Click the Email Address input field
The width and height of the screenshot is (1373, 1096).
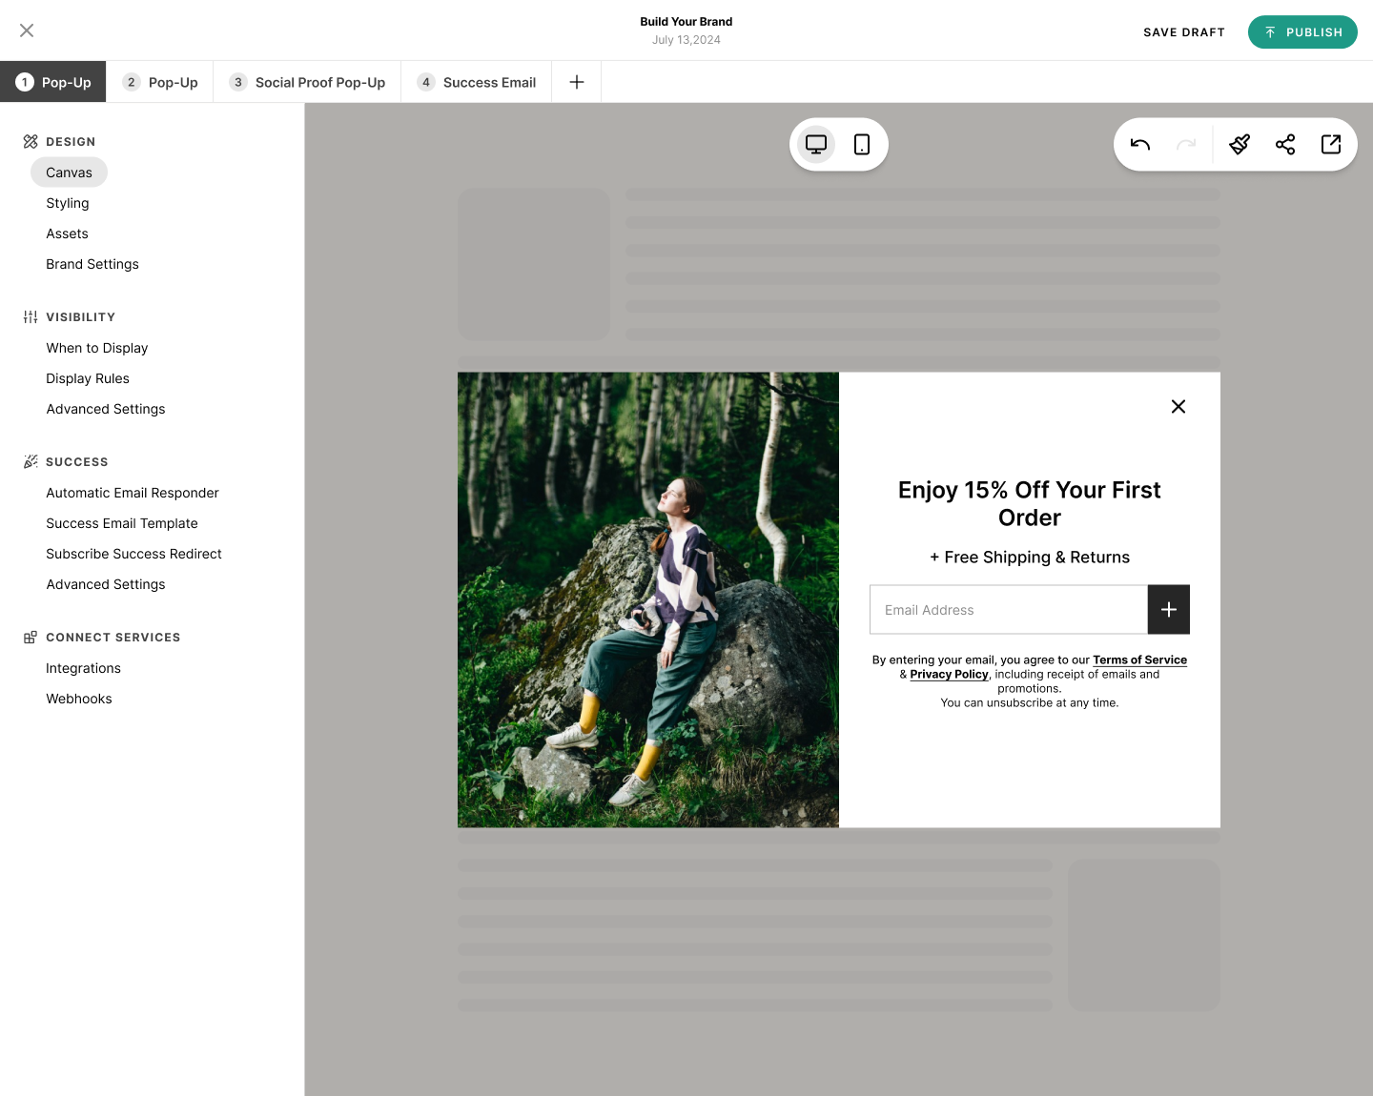coord(1009,610)
